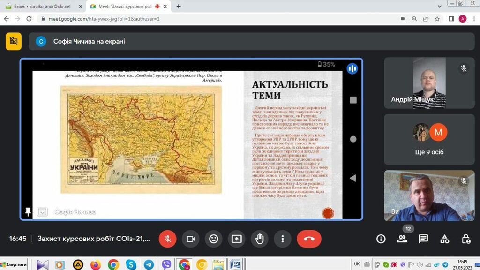Open the host controls lock icon
The image size is (480, 270).
466,239
